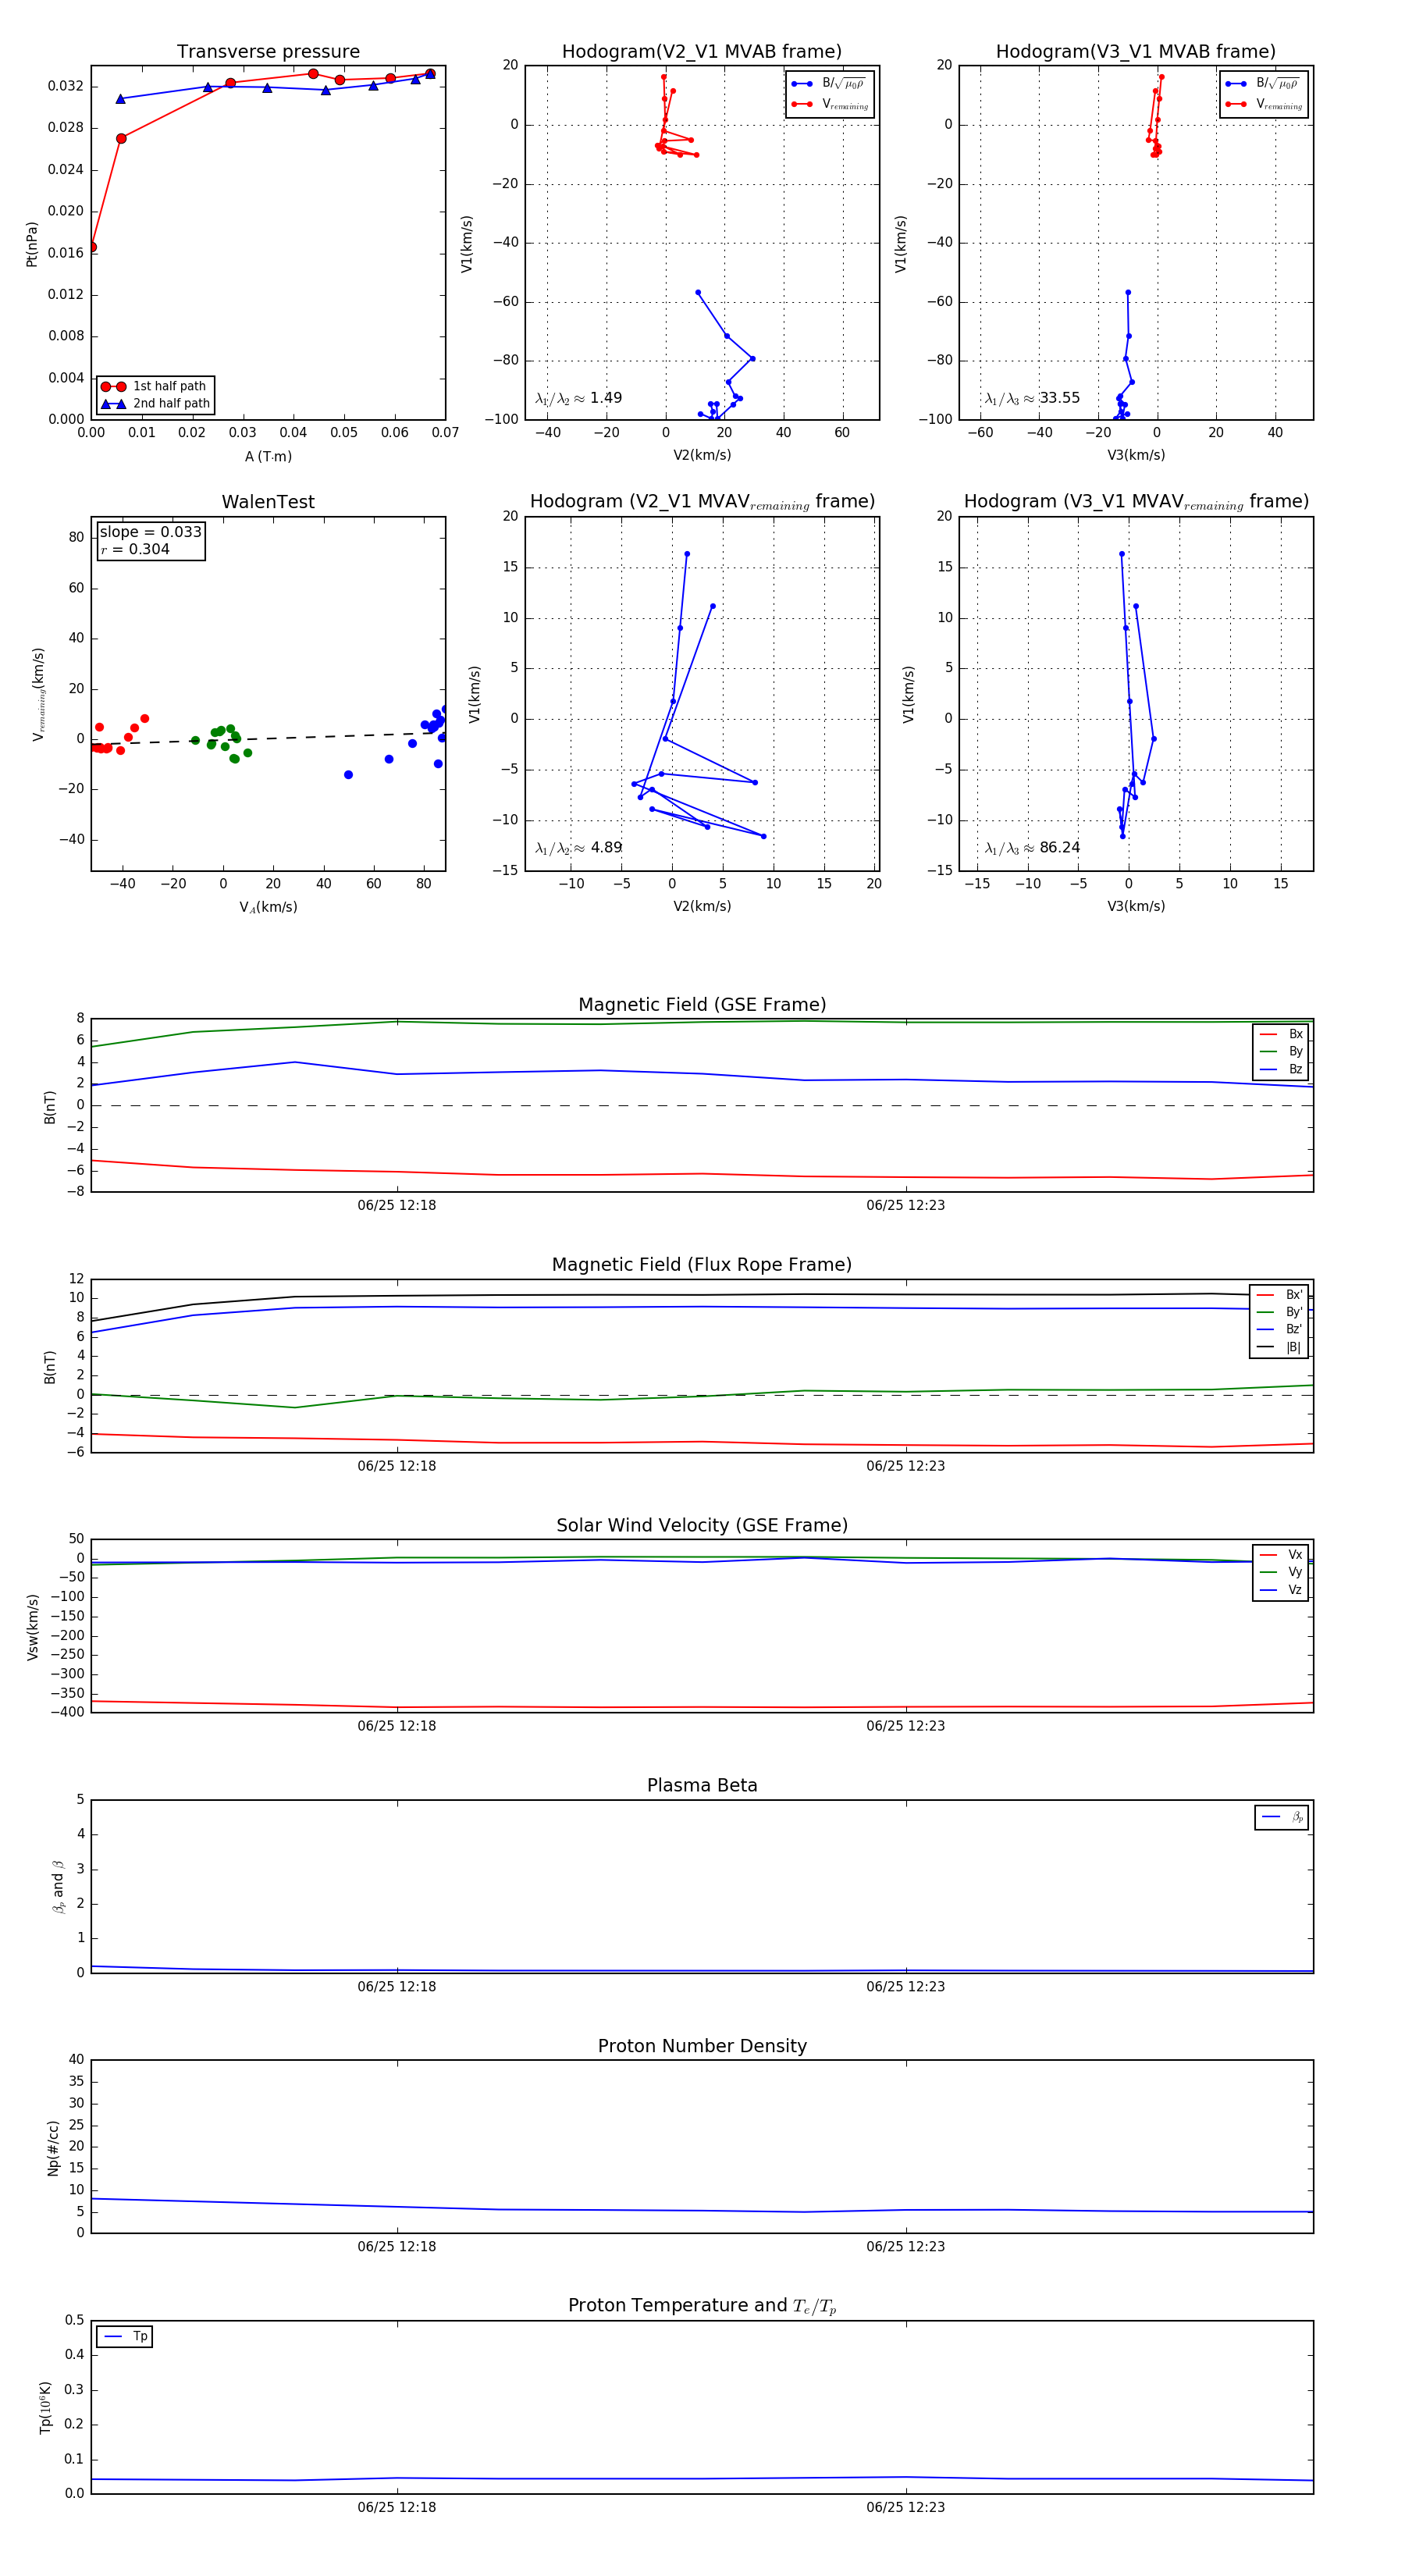The width and height of the screenshot is (1405, 2576).
Task: Click the "06/25 12:23" tick under Plasma Beta
Action: tap(906, 1986)
